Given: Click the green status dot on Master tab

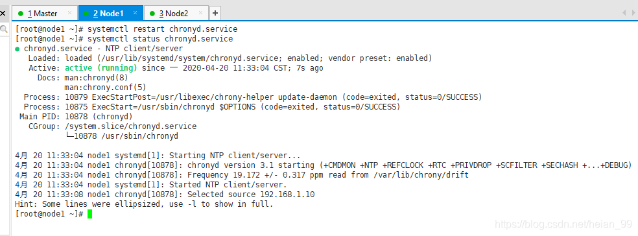Looking at the screenshot, I should (x=21, y=14).
